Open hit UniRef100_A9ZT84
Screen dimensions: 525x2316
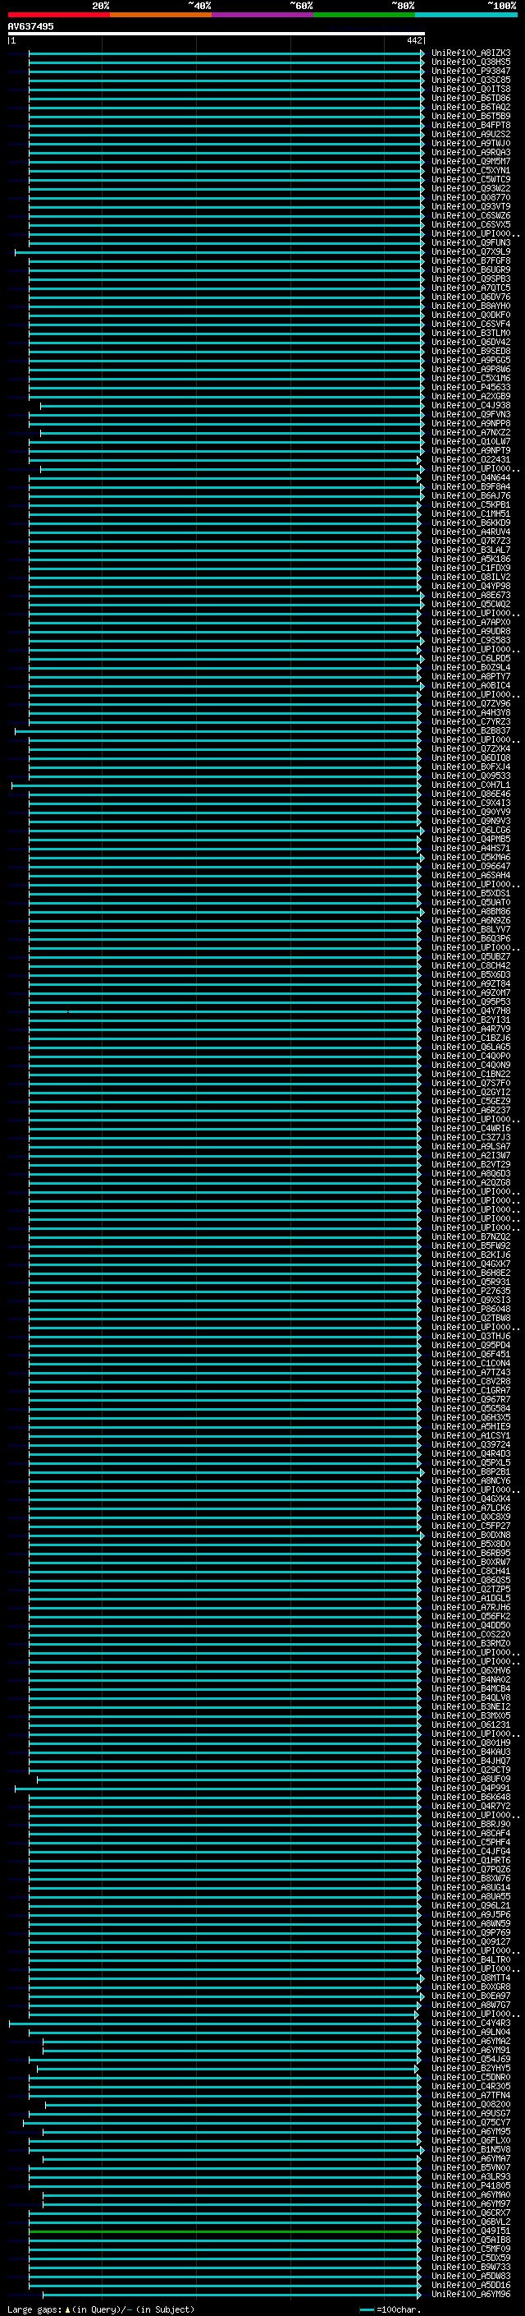pos(471,983)
